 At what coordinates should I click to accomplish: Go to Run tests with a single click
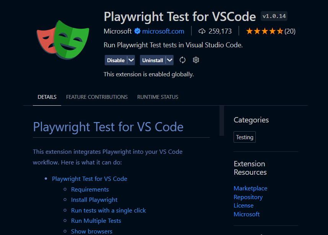[108, 210]
